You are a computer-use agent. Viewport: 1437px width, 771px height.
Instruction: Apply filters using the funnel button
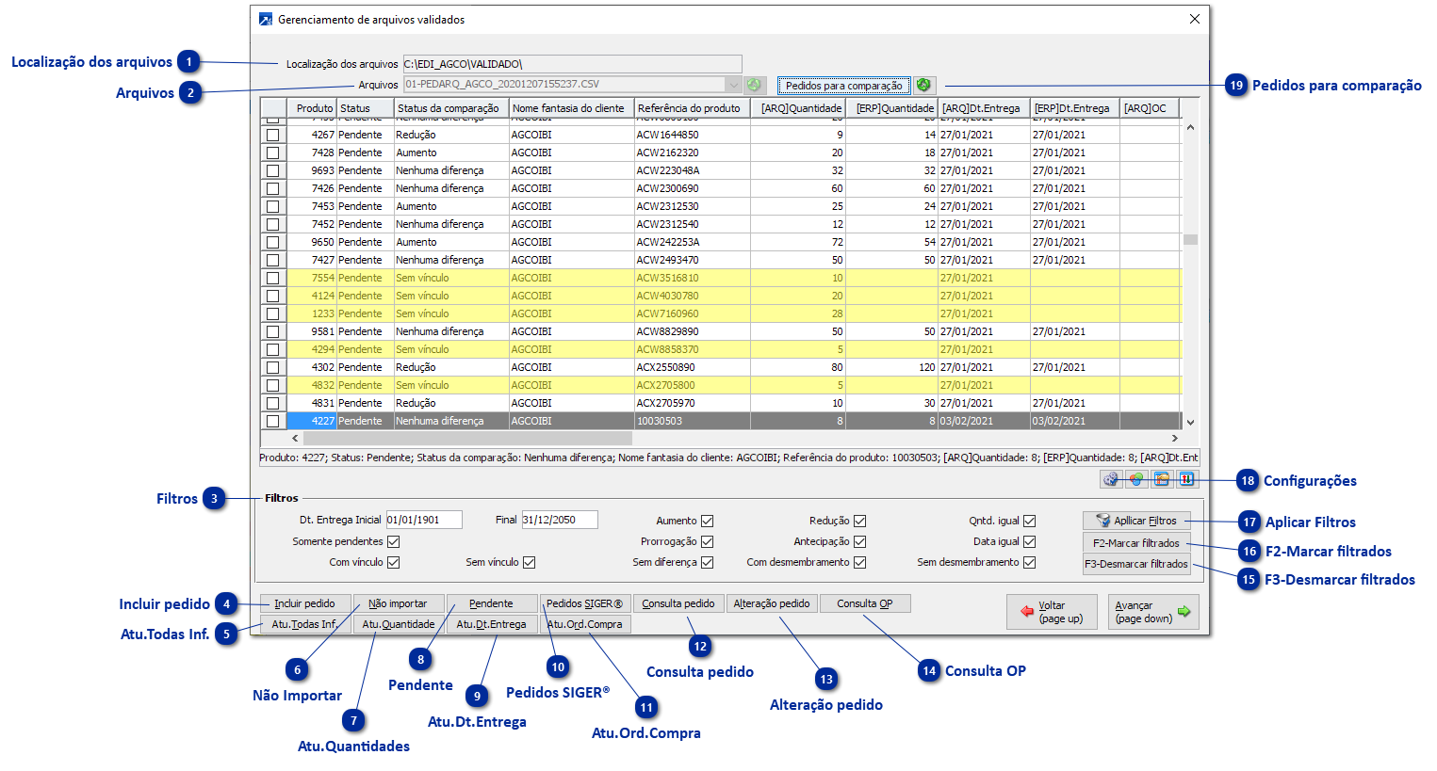pos(1135,521)
